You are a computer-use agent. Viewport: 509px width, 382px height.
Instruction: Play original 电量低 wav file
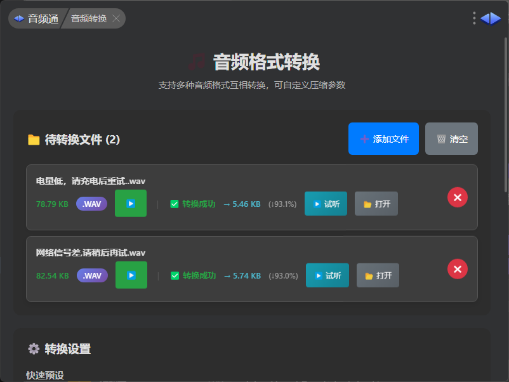click(131, 204)
